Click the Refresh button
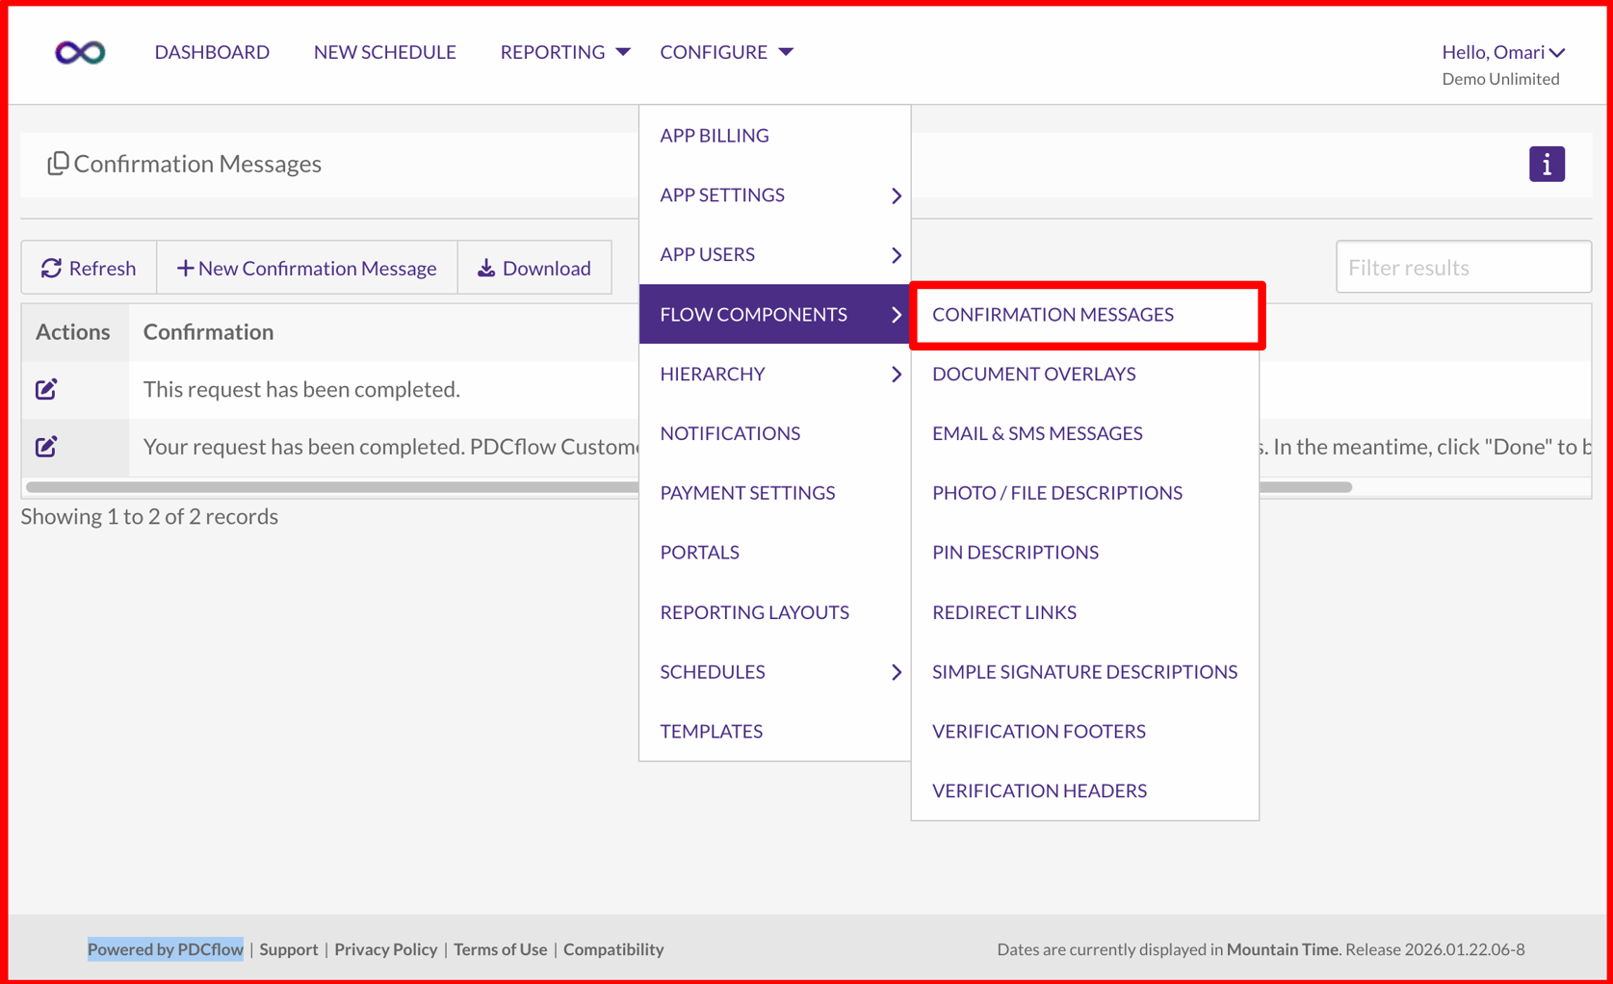1613x984 pixels. (x=89, y=268)
